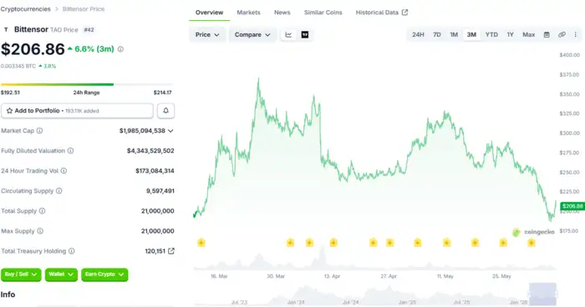
Task: Click the 24h Range progress bar
Action: [x=87, y=84]
